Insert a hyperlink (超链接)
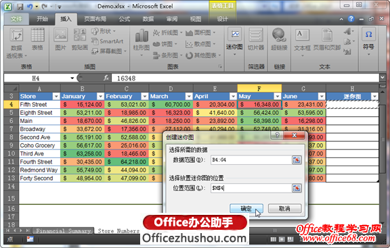 coord(279,39)
